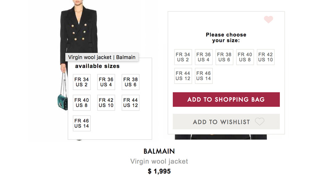This screenshot has width=321, height=183.
Task: Pick FR 42 US 10 in right panel
Action: [x=265, y=57]
